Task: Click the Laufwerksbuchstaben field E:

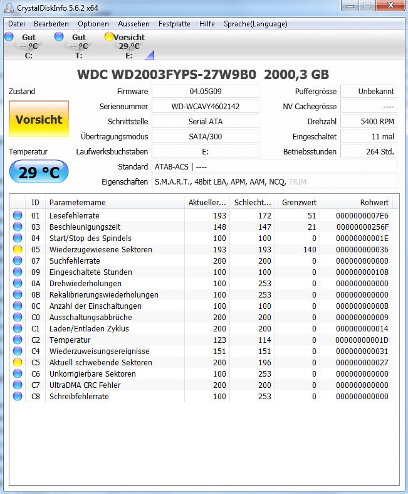Action: (206, 152)
